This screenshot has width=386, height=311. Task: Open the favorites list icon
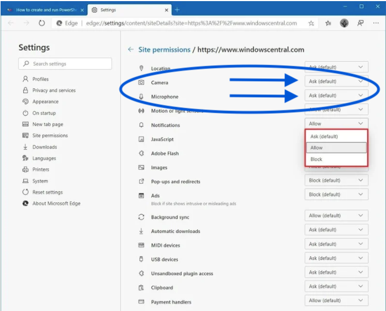coord(328,23)
